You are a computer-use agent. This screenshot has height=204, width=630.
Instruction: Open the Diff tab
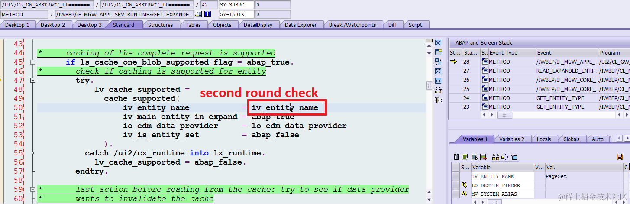click(392, 25)
